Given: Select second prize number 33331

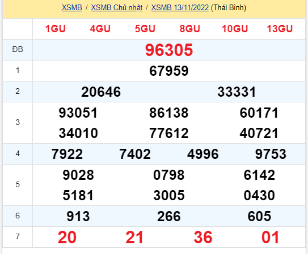Looking at the screenshot, I should point(237,92).
